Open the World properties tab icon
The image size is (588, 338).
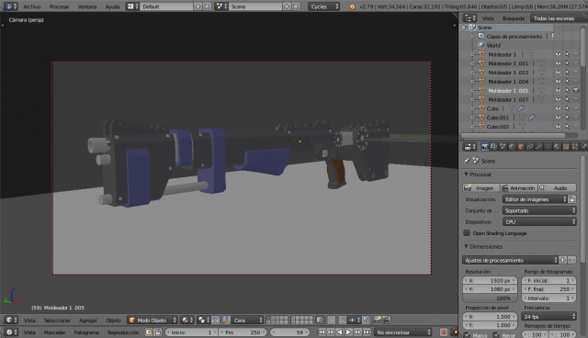(512, 147)
